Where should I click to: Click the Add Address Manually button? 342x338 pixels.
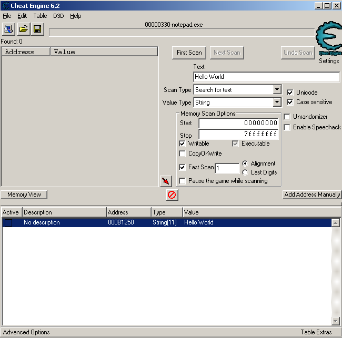(x=312, y=194)
